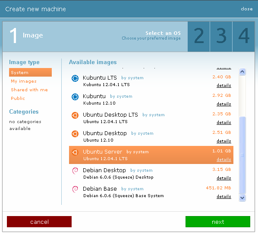Click the Ubuntu Server logo icon
Image resolution: width=258 pixels, height=235 pixels.
click(x=75, y=152)
